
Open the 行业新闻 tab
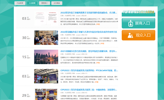click(x=20, y=3)
